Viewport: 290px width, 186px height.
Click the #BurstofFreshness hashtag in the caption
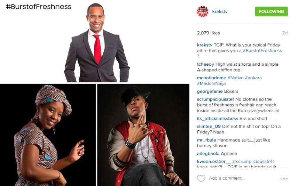click(x=262, y=51)
